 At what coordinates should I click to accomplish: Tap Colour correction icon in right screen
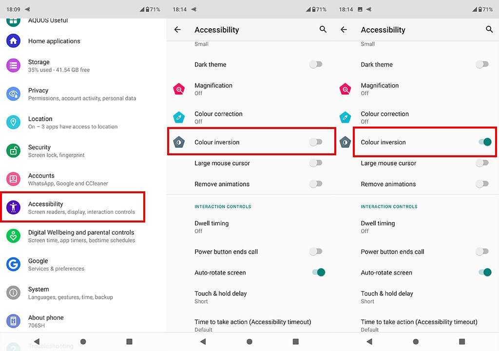coord(345,117)
